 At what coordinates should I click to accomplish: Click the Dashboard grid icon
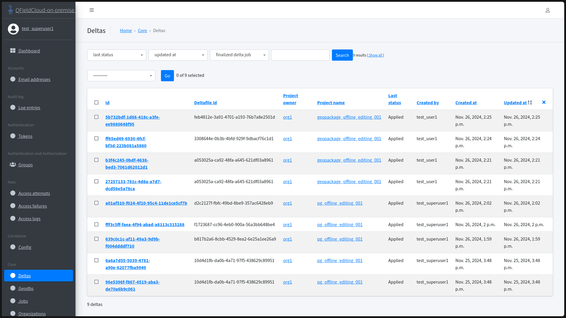13,51
